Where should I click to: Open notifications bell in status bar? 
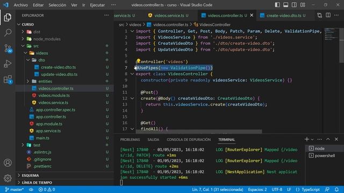[337, 189]
